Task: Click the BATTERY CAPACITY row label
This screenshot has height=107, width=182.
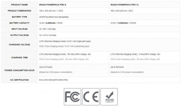Action: tap(19, 23)
